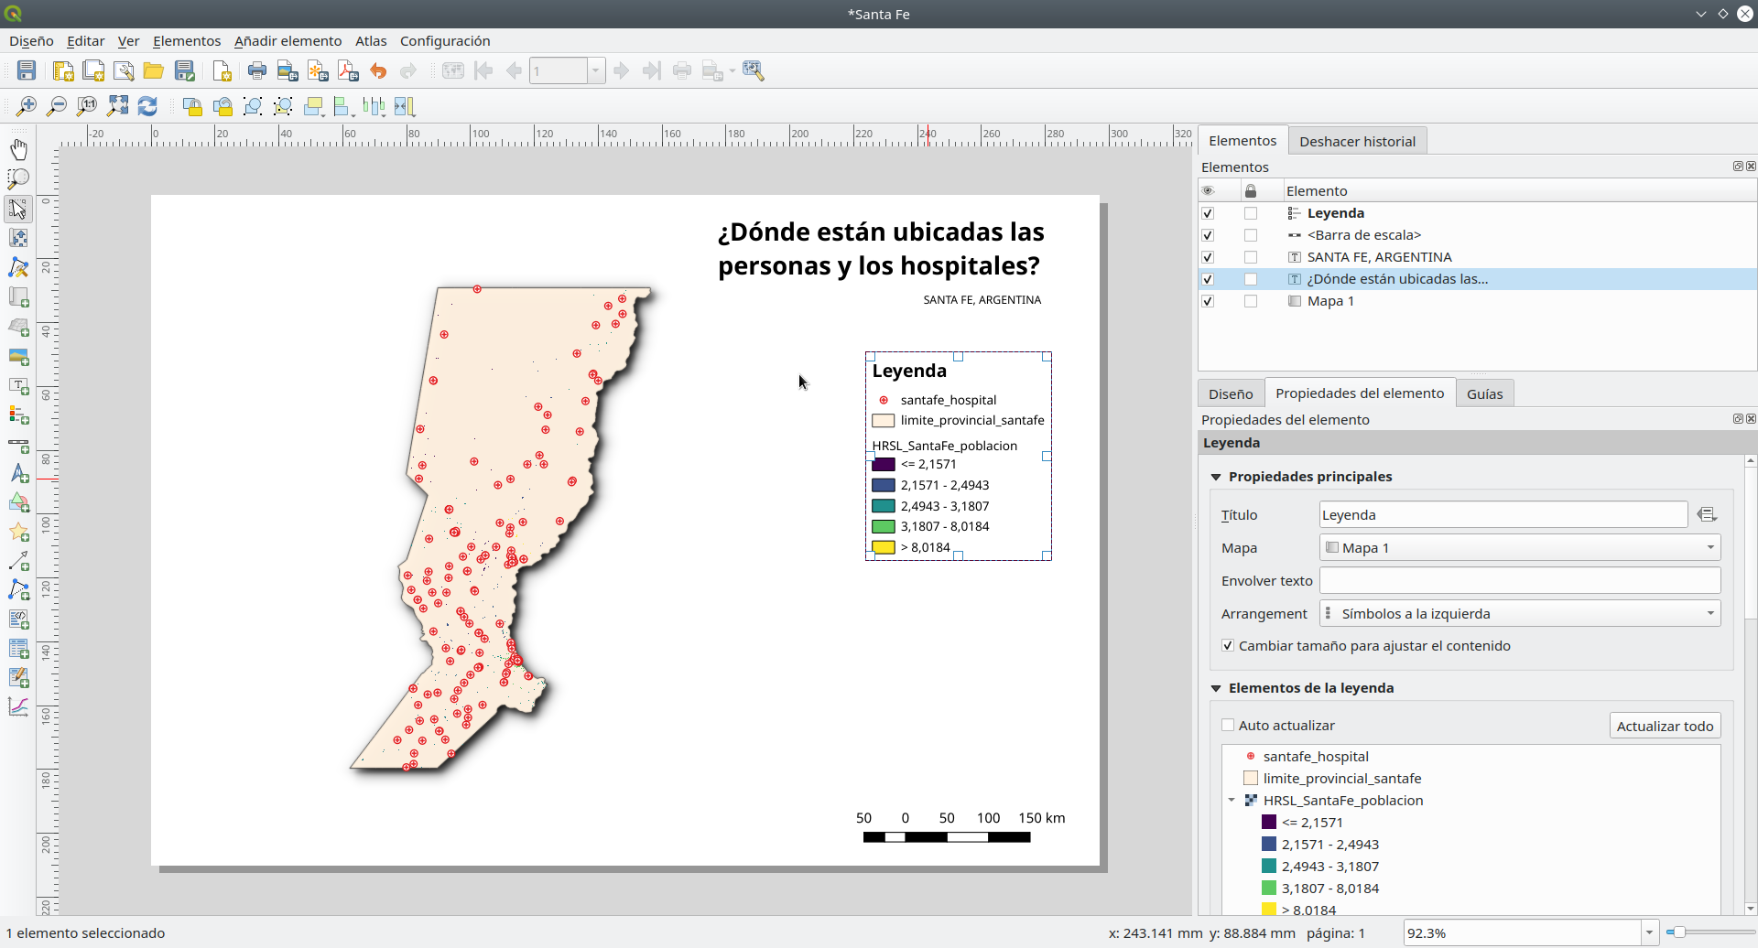
Task: Zoom in on the layout
Action: [x=27, y=106]
